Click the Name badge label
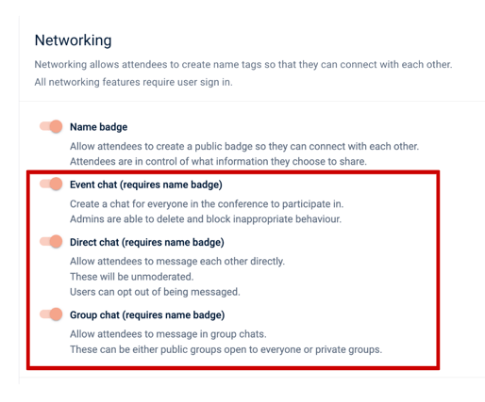This screenshot has width=485, height=402. point(98,127)
